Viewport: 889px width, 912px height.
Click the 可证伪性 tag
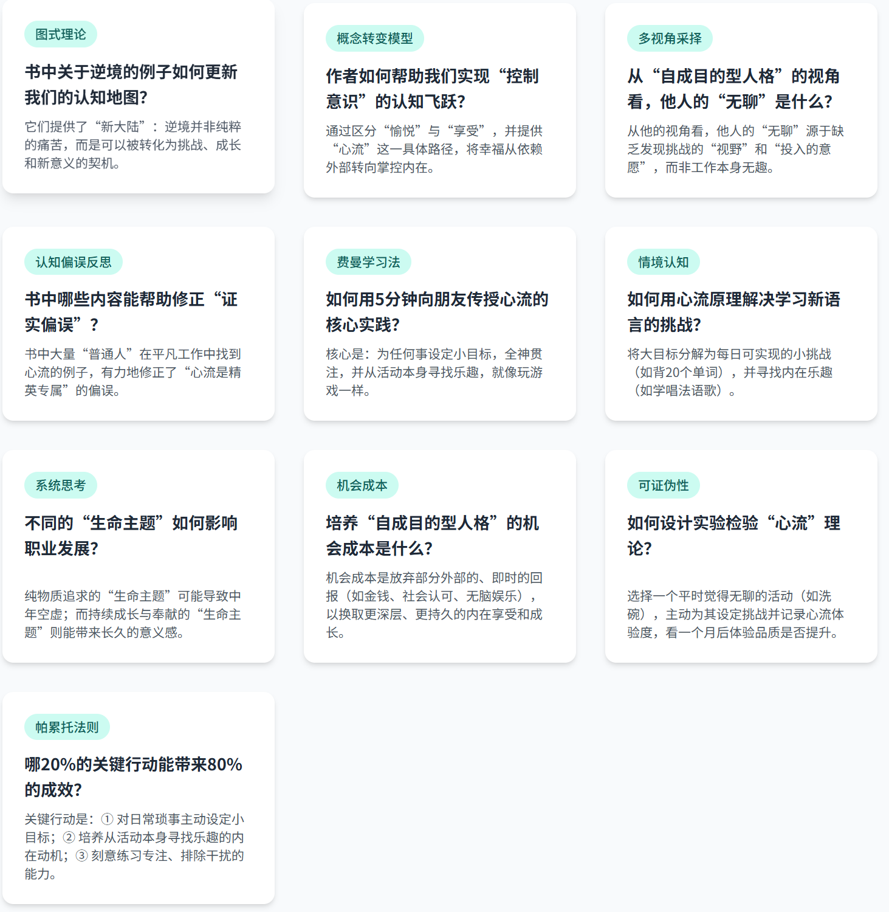pyautogui.click(x=663, y=485)
